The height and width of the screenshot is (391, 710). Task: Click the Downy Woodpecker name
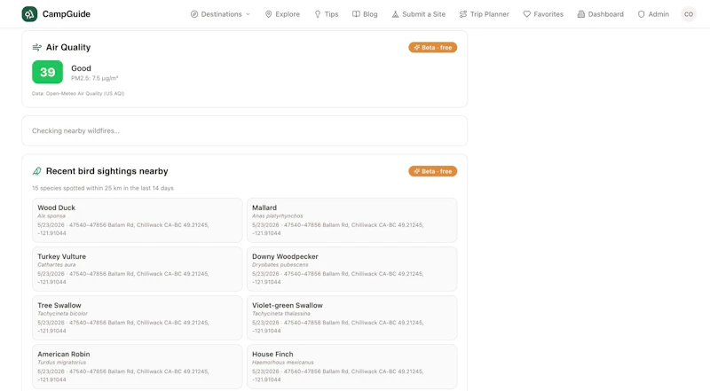tap(285, 256)
